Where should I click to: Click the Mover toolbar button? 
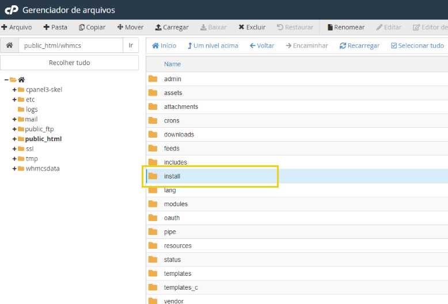tap(130, 27)
